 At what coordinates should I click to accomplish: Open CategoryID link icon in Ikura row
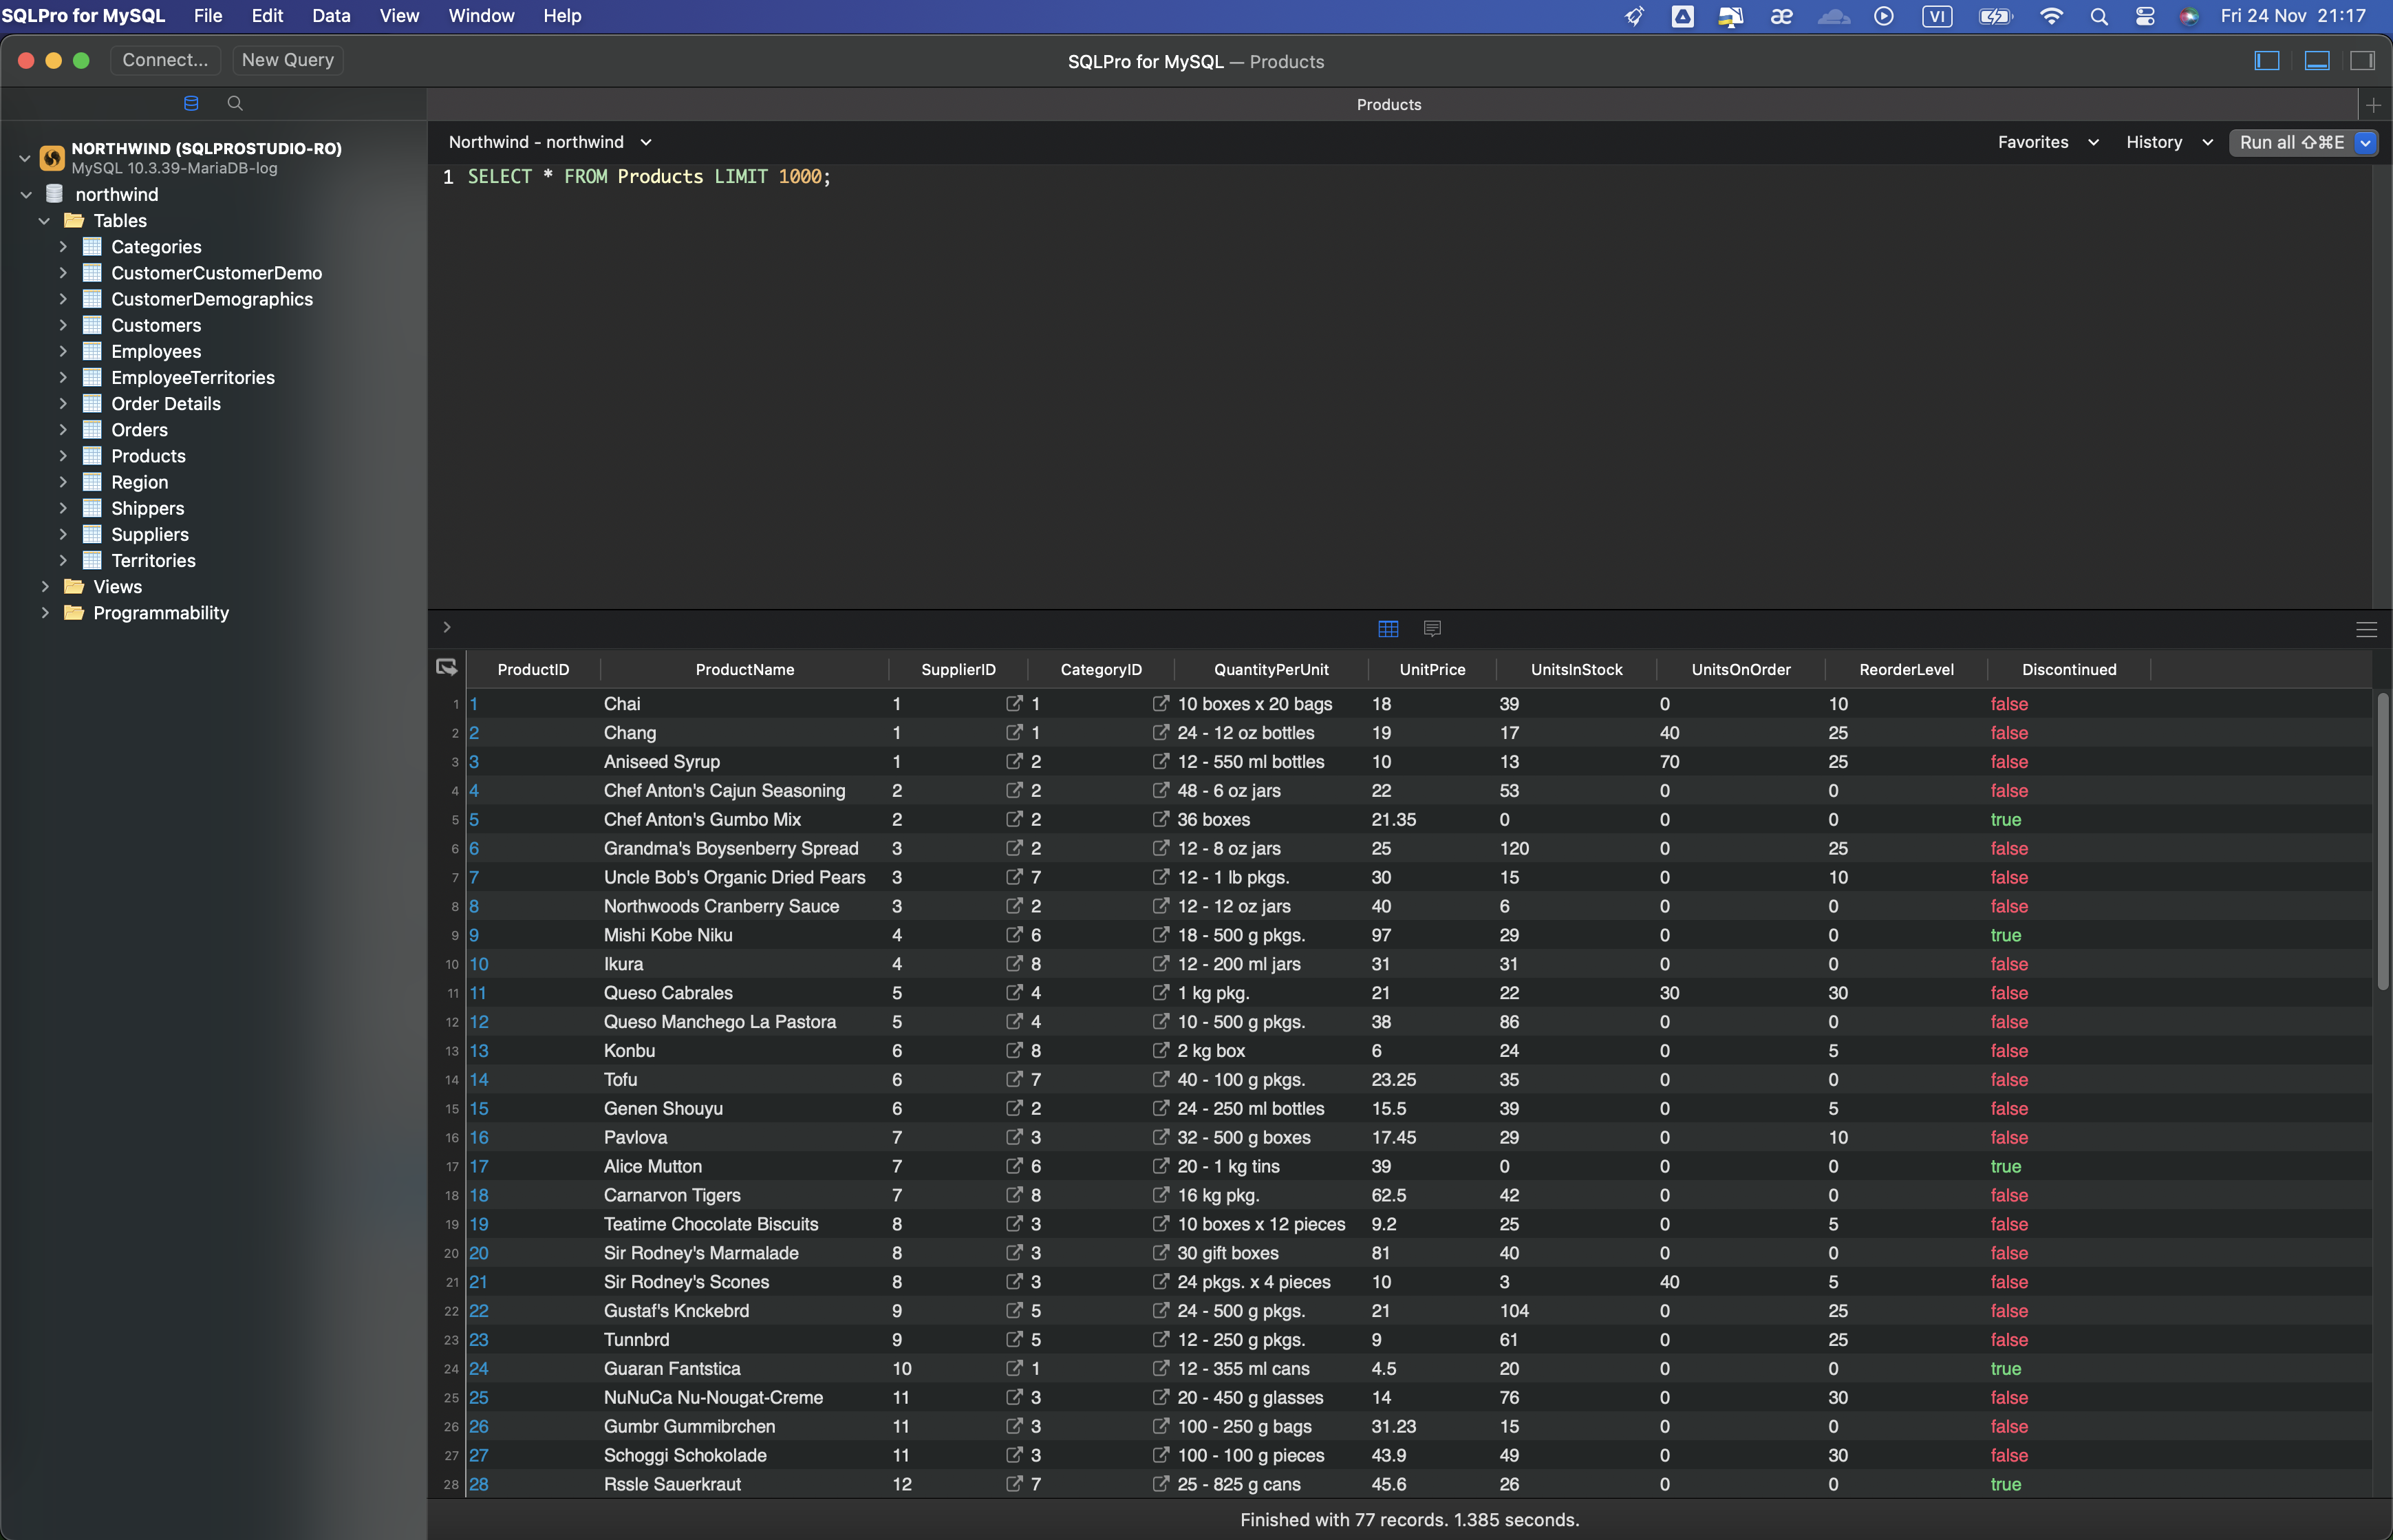[1159, 963]
